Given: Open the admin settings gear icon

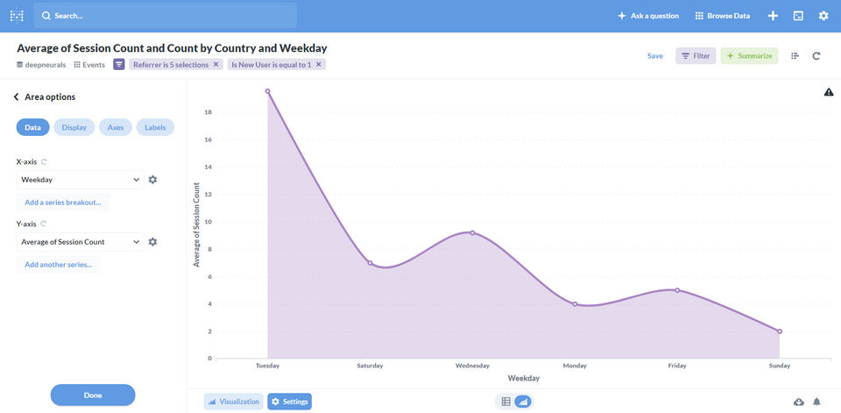Looking at the screenshot, I should pos(823,16).
